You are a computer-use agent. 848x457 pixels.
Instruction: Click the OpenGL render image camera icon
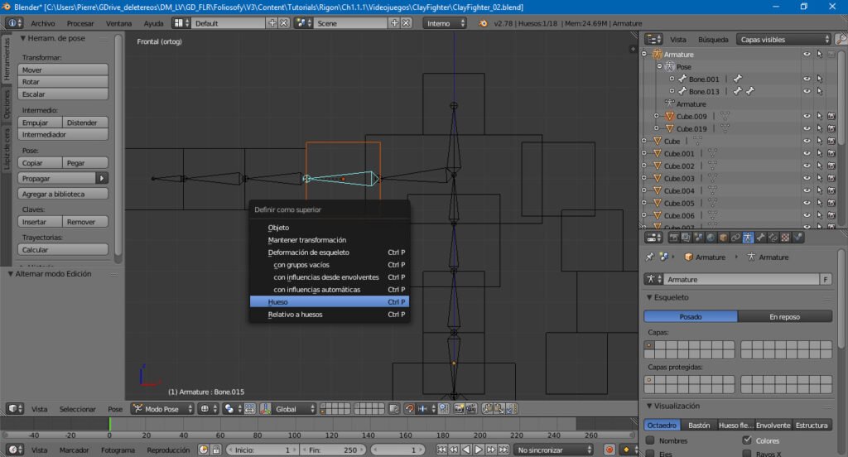(x=459, y=409)
